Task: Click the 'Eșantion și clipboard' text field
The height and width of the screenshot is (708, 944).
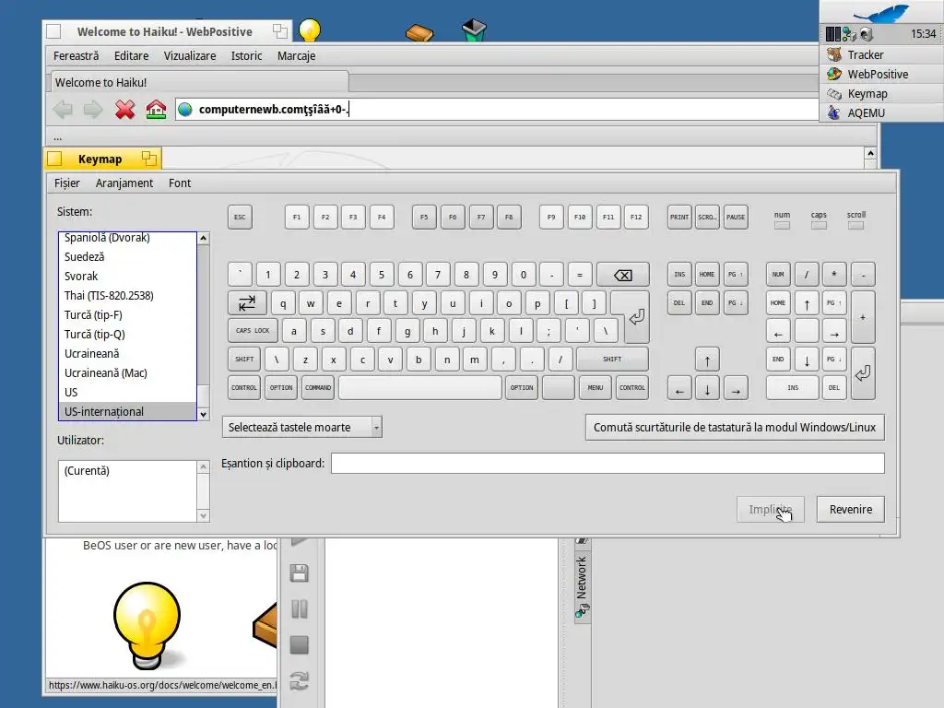Action: (608, 464)
